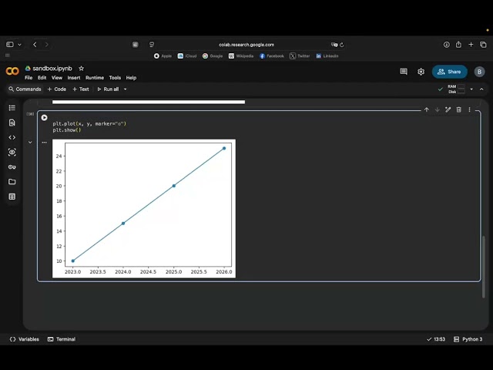Open the table of contents sidebar icon
The image size is (493, 370).
[x=12, y=108]
